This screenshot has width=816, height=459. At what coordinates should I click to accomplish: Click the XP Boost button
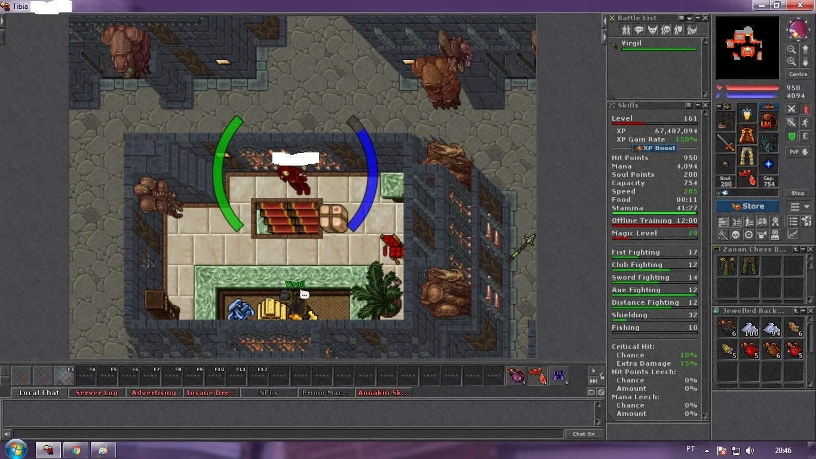(x=655, y=148)
